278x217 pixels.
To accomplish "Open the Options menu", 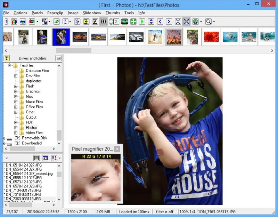I will tap(21, 13).
